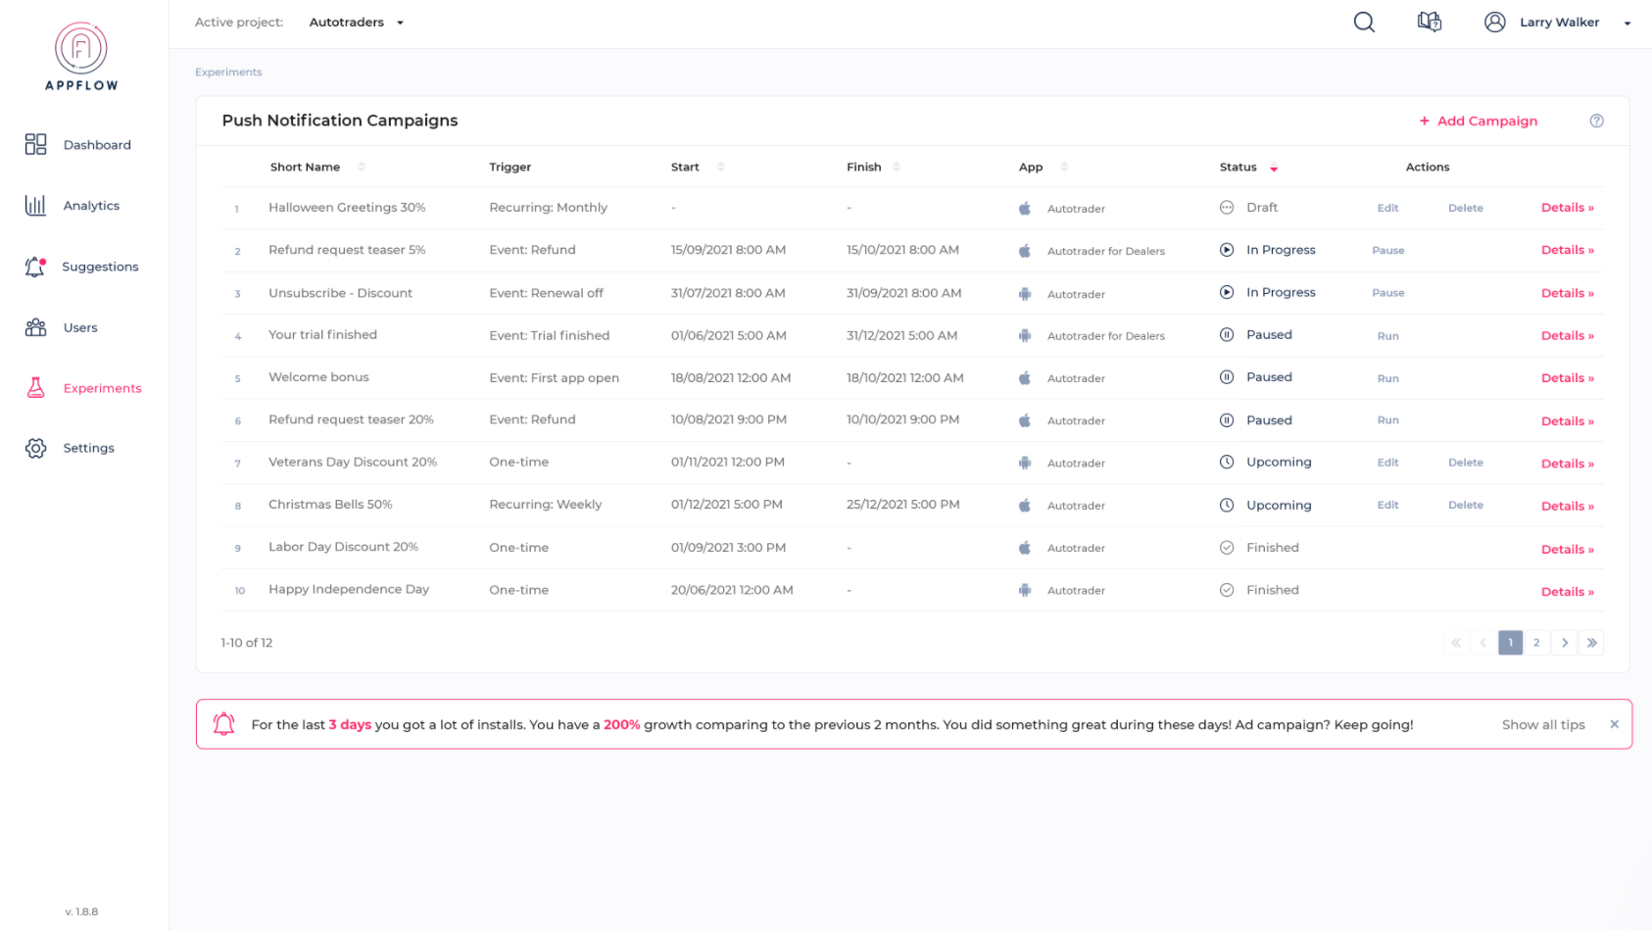Pause the Refund request teaser 5% campaign

coord(1387,250)
